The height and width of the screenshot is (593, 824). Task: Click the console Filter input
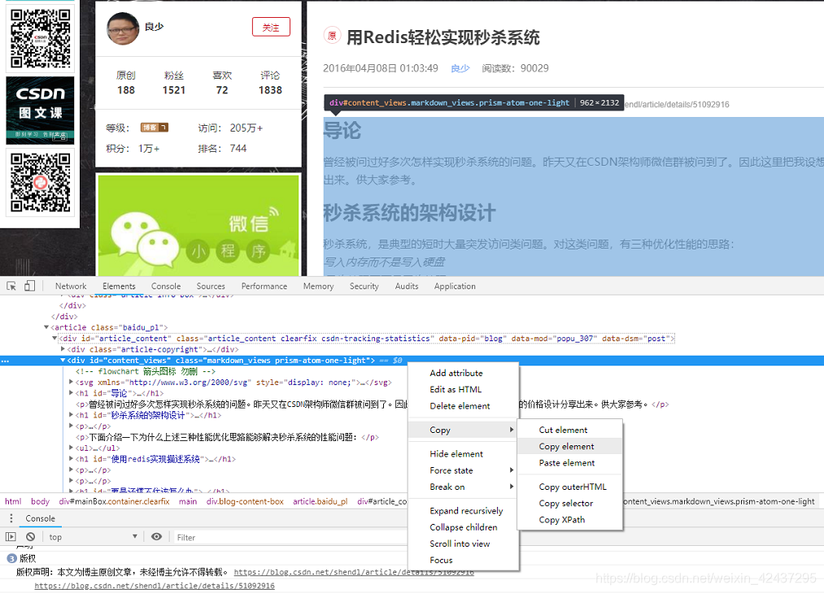[x=290, y=538]
